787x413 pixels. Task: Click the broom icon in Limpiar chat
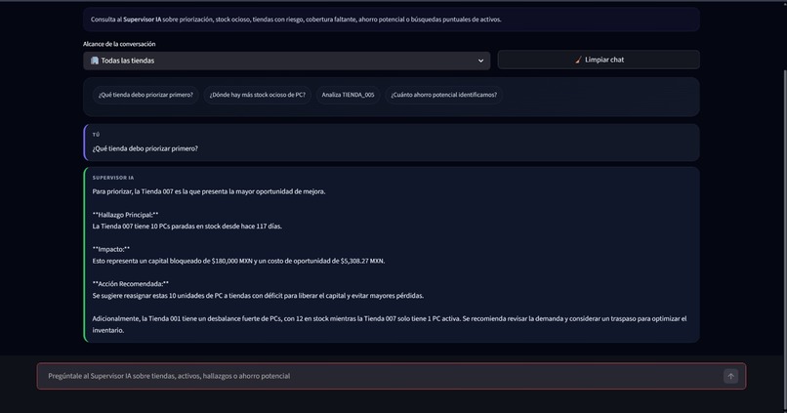[x=578, y=60]
